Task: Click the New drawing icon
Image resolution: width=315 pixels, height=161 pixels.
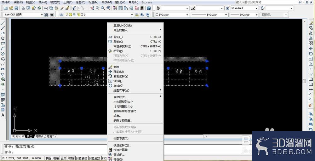Action: pyautogui.click(x=6, y=8)
